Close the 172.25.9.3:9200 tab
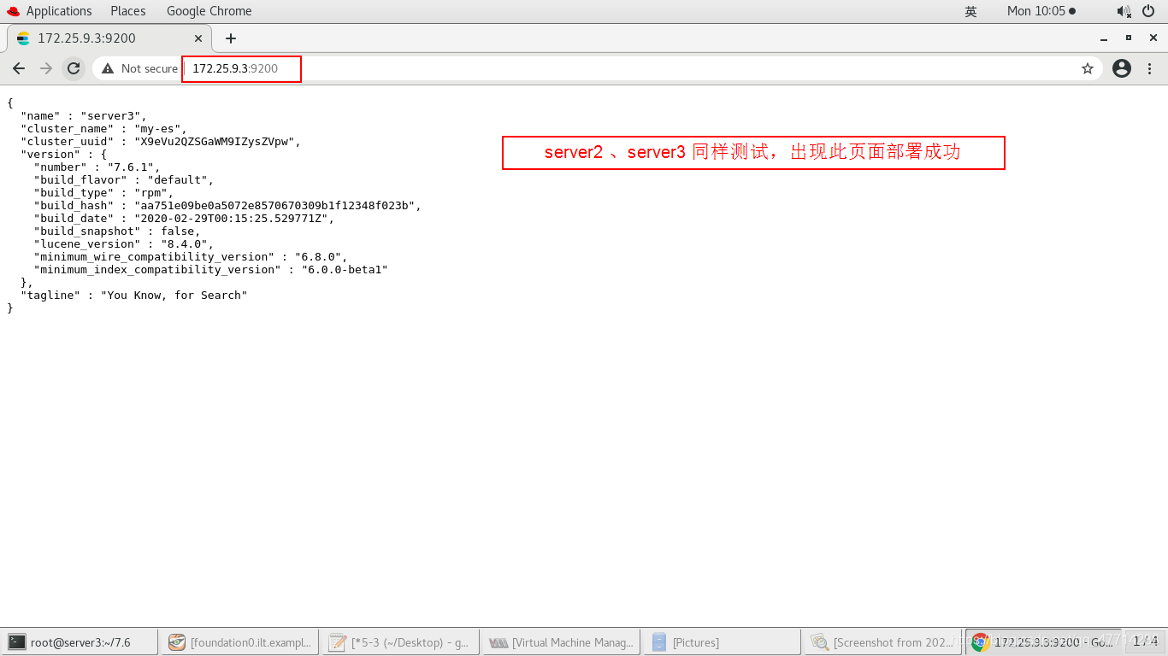Image resolution: width=1168 pixels, height=656 pixels. pos(198,38)
